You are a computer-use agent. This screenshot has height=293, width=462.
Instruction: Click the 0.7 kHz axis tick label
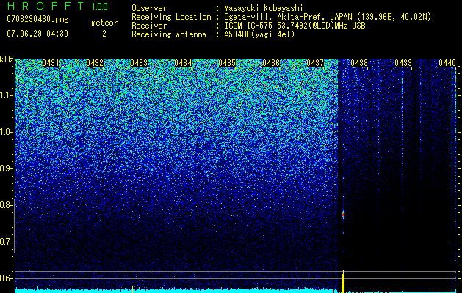click(x=6, y=242)
